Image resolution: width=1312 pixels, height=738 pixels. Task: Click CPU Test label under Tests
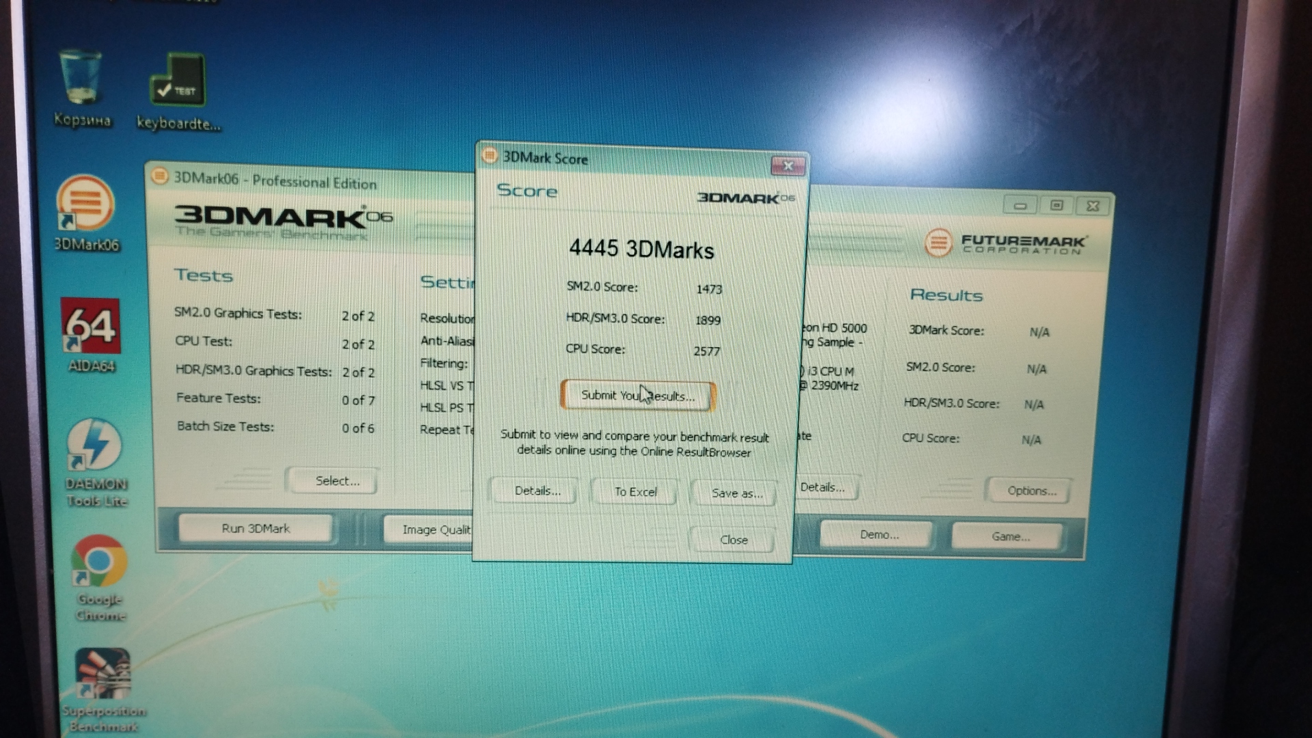click(204, 340)
